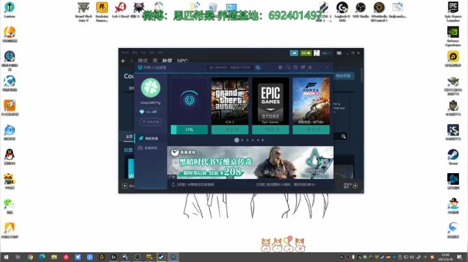
Task: Open the Epic Games Store card
Action: click(270, 101)
